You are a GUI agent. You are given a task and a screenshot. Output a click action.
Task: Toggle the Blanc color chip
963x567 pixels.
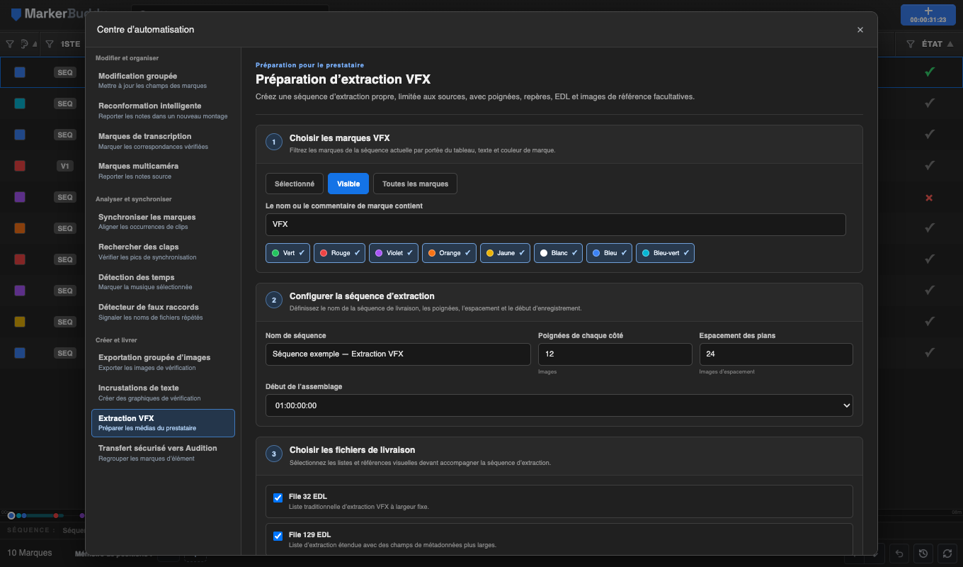[558, 253]
